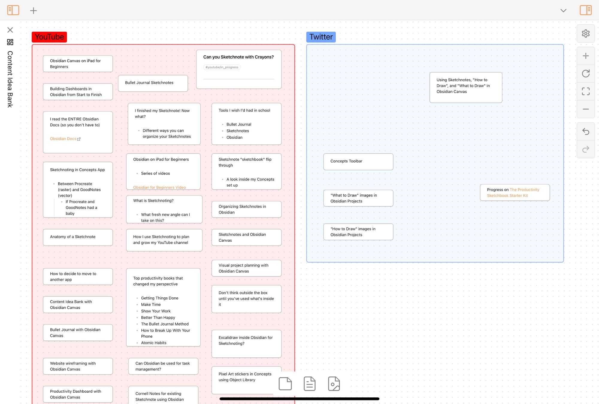Redo the canvas action

(x=586, y=149)
